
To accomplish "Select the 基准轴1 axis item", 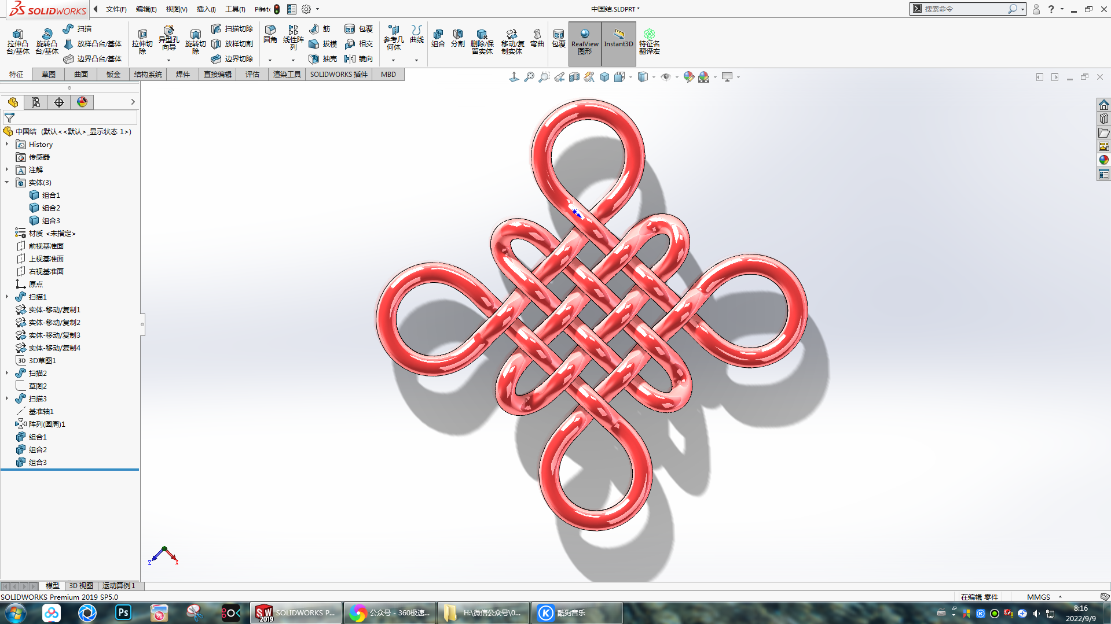I will (35, 411).
